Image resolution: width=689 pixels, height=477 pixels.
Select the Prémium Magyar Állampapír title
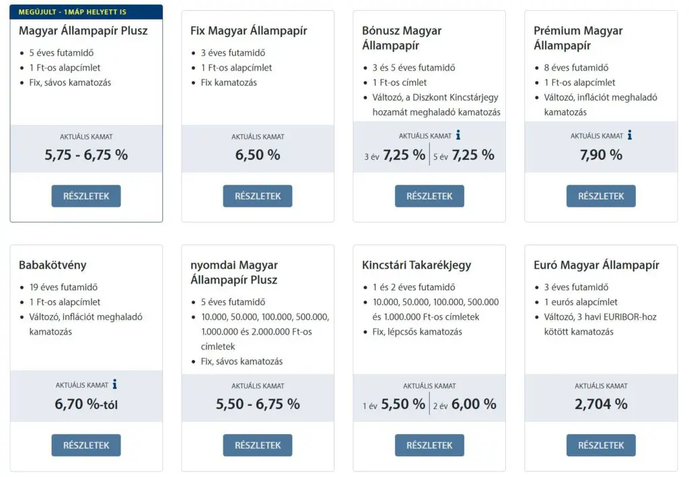pos(578,38)
